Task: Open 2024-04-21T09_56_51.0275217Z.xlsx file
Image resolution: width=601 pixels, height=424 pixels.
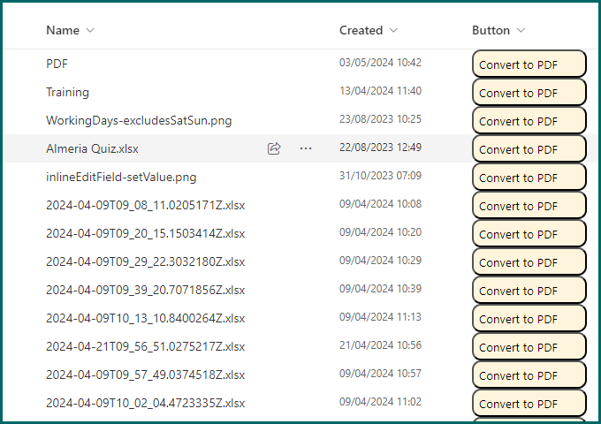Action: [x=145, y=346]
